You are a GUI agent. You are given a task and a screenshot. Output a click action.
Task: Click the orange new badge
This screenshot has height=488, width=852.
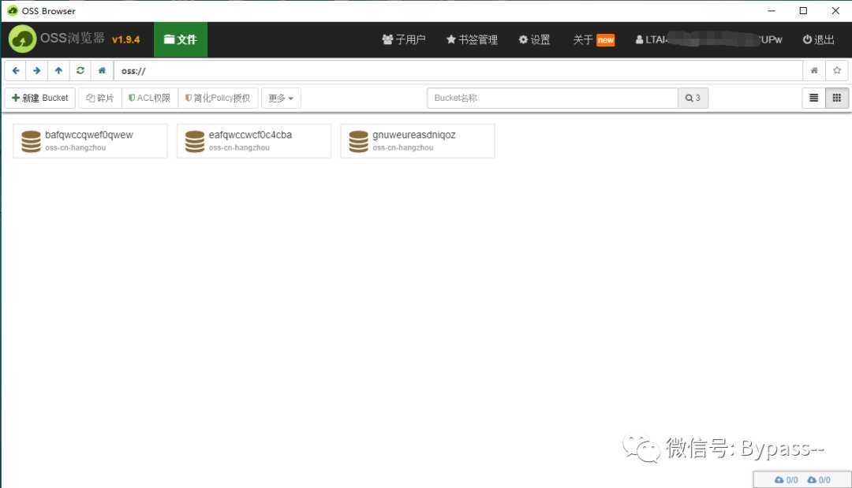tap(605, 40)
